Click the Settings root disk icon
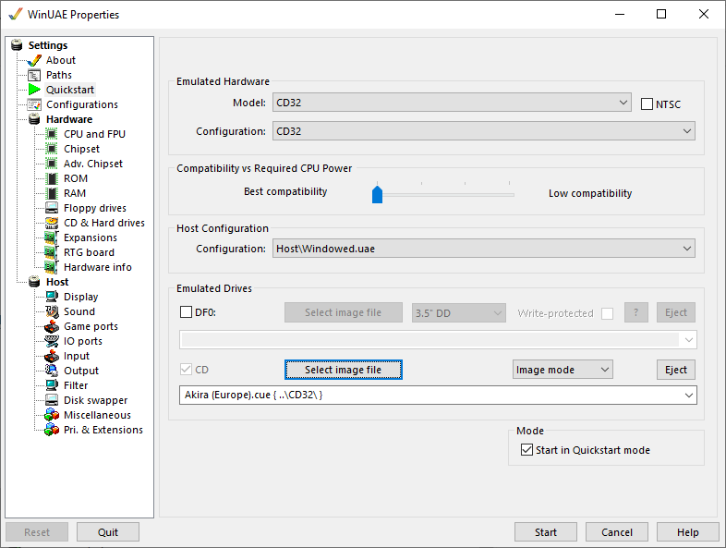This screenshot has height=548, width=726. (17, 45)
